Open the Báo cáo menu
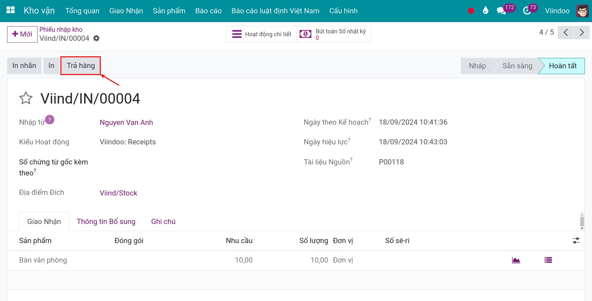The width and height of the screenshot is (592, 301). (208, 11)
